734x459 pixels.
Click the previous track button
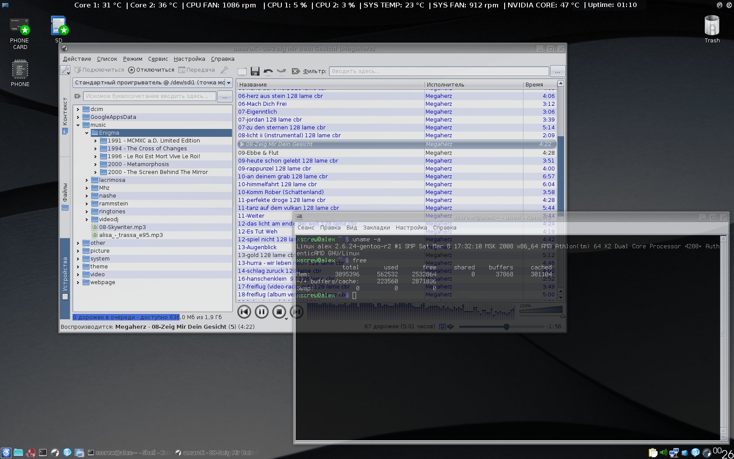click(244, 312)
